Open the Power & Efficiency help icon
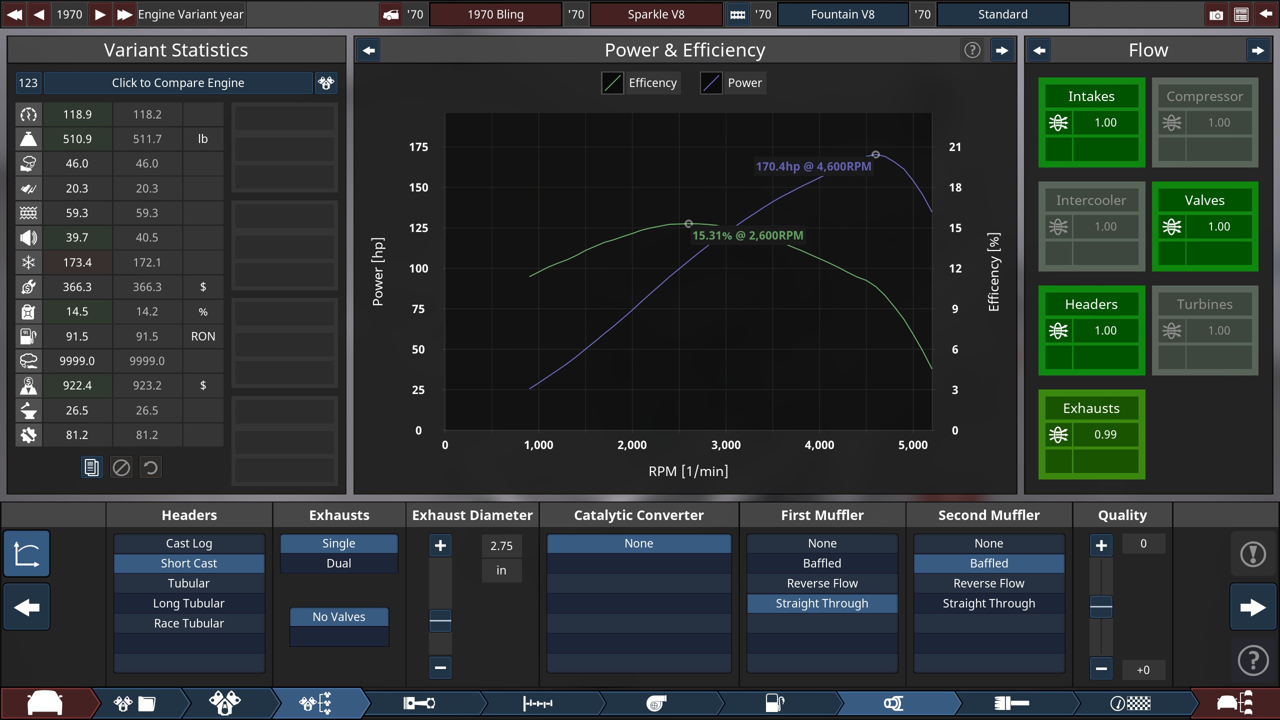This screenshot has width=1280, height=720. (972, 50)
